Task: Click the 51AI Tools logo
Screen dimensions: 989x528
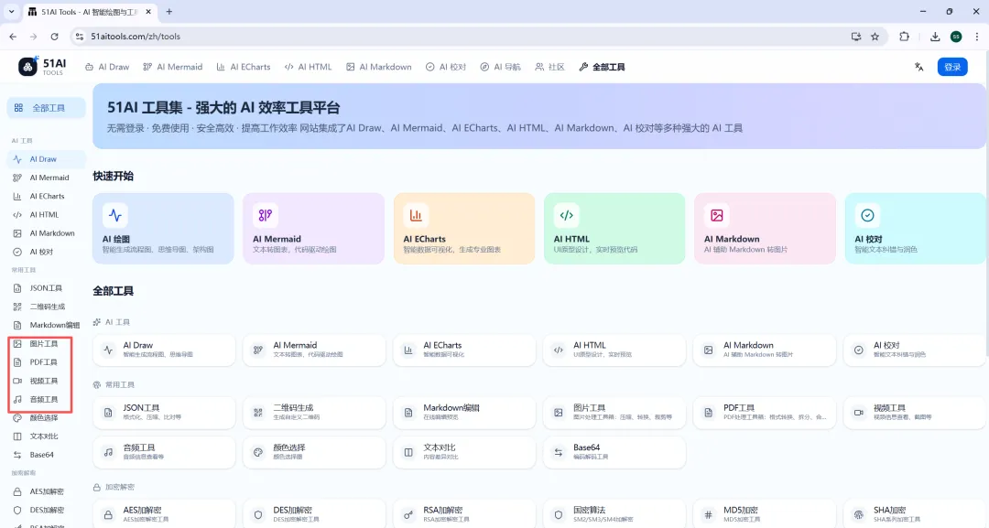Action: coord(42,67)
